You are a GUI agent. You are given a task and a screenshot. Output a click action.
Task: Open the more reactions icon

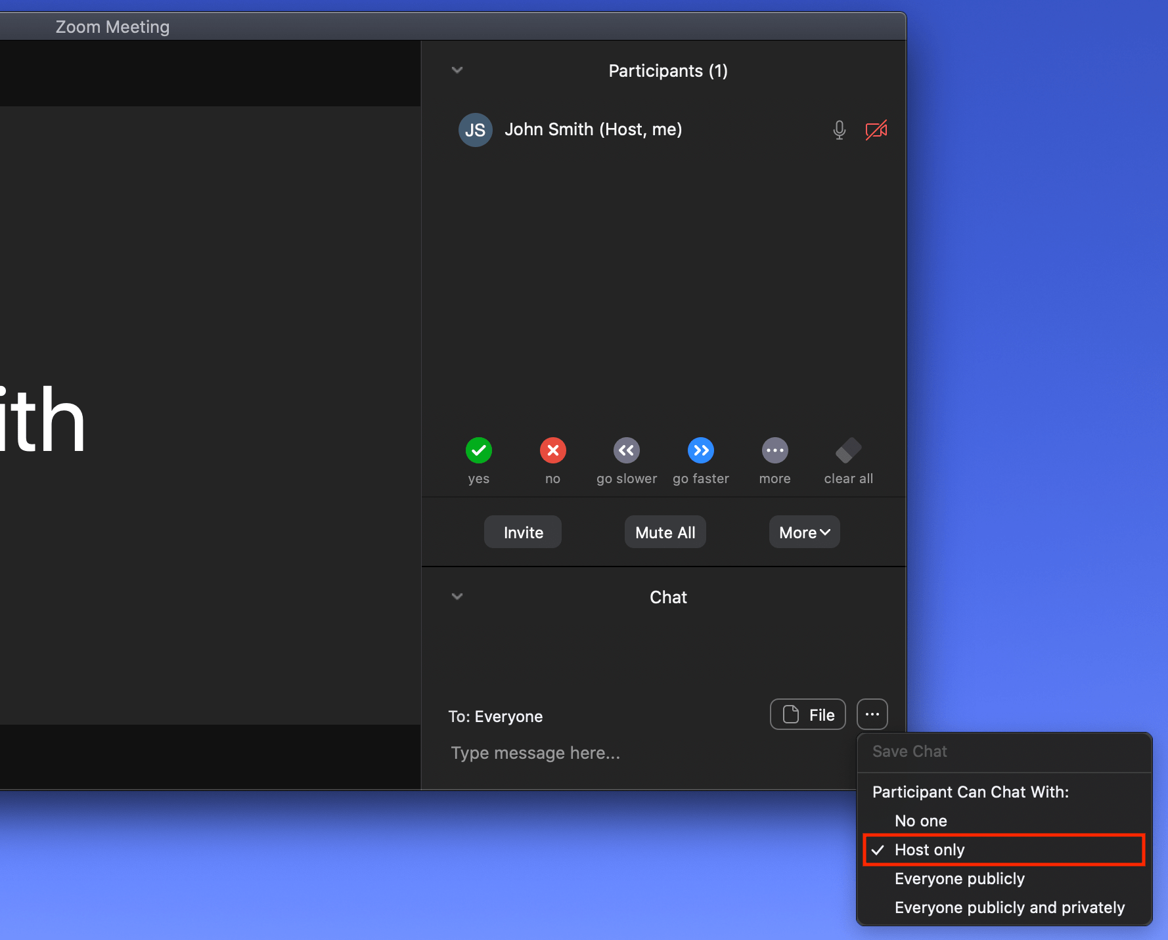[x=775, y=450]
